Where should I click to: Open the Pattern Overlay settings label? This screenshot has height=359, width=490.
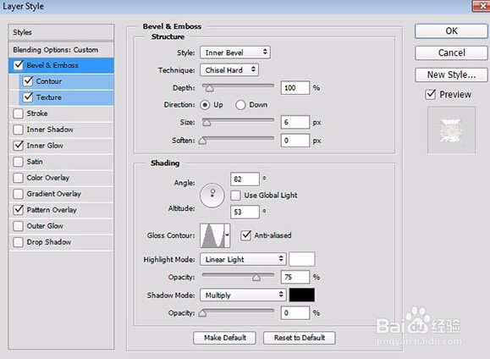(52, 210)
